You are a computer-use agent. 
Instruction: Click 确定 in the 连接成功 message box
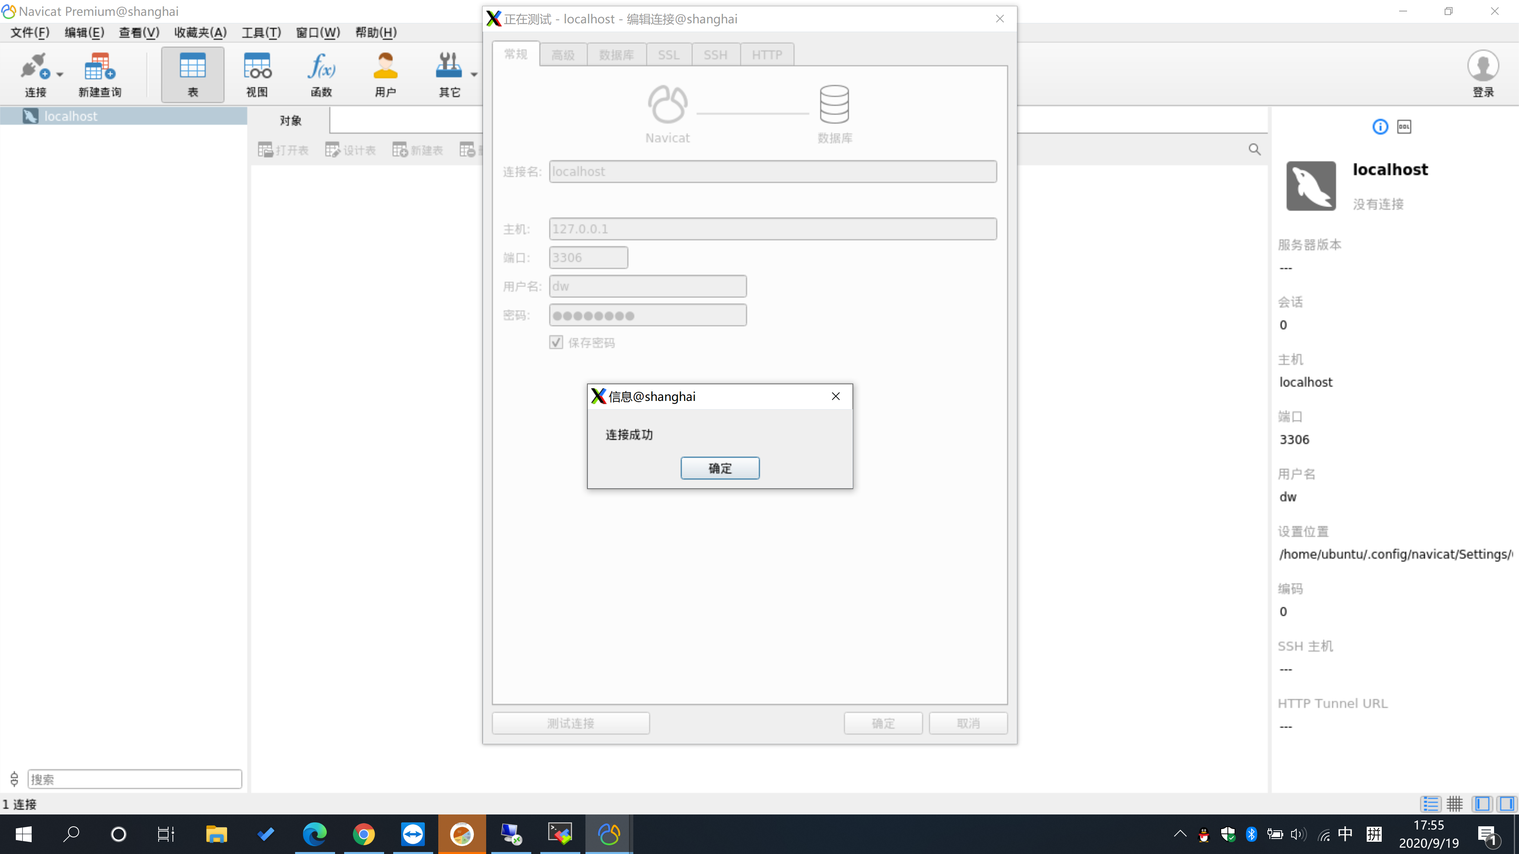(720, 468)
